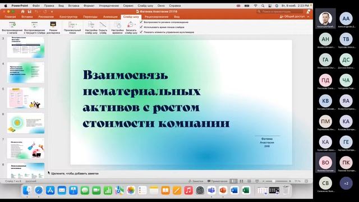The image size is (359, 202).
Task: Open the Рисование ribbon tab
Action: point(46,17)
